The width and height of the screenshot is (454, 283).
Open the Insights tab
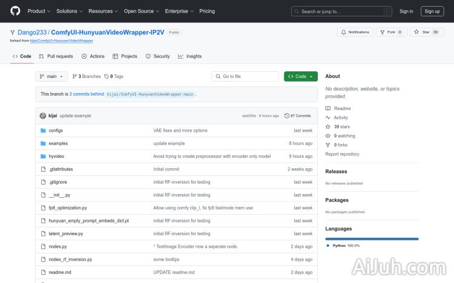pos(190,56)
